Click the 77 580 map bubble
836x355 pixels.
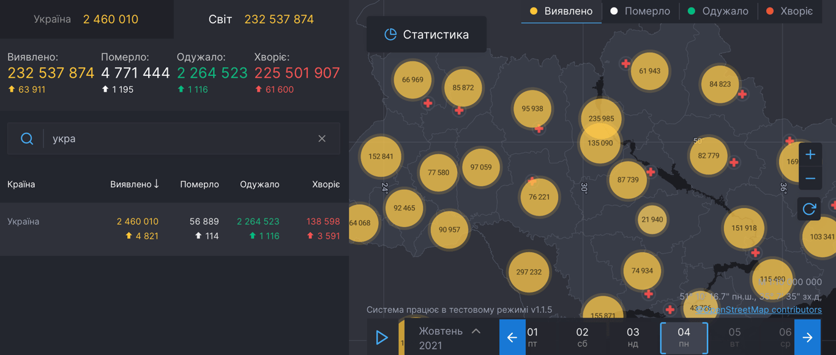[x=438, y=173]
